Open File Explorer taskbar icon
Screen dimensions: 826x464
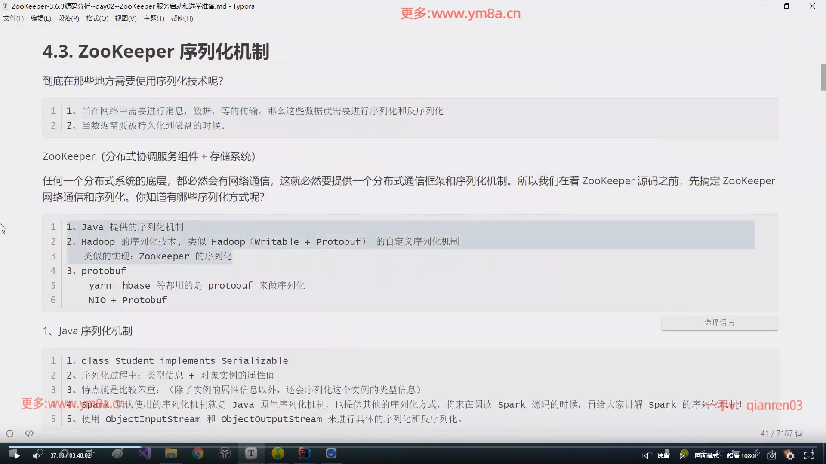171,453
